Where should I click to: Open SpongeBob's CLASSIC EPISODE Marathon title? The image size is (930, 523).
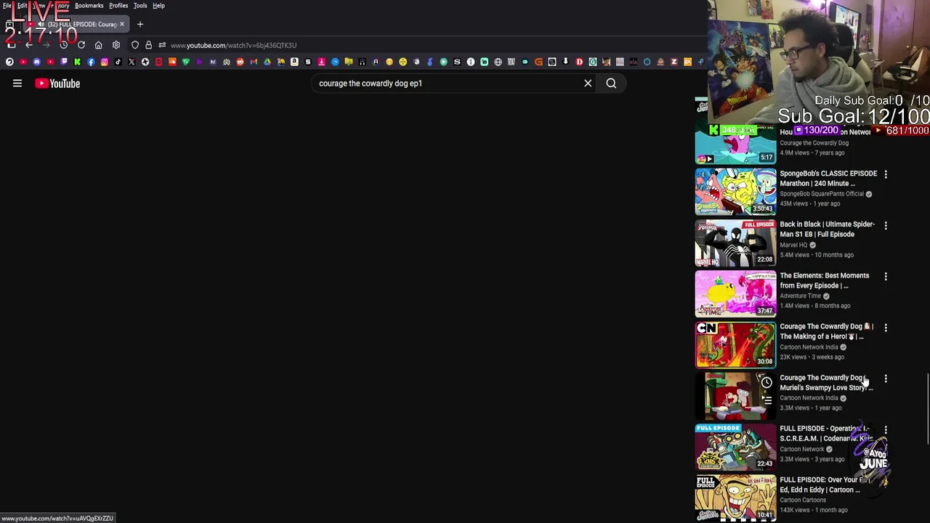pyautogui.click(x=828, y=179)
